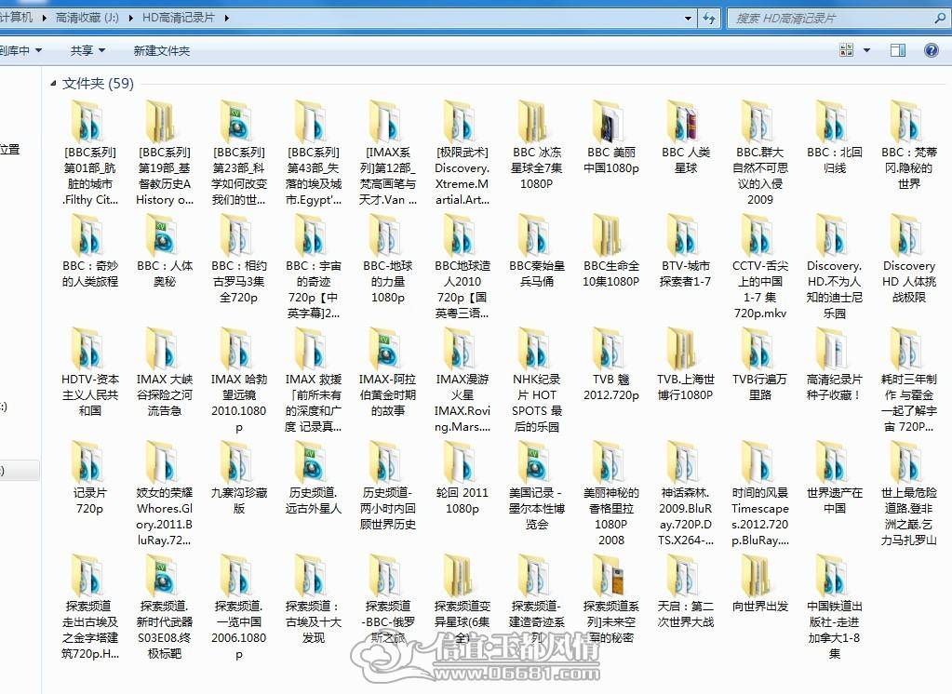Open the BBC-地球的力量 1080p folder
Image resolution: width=952 pixels, height=694 pixels.
pos(388,259)
